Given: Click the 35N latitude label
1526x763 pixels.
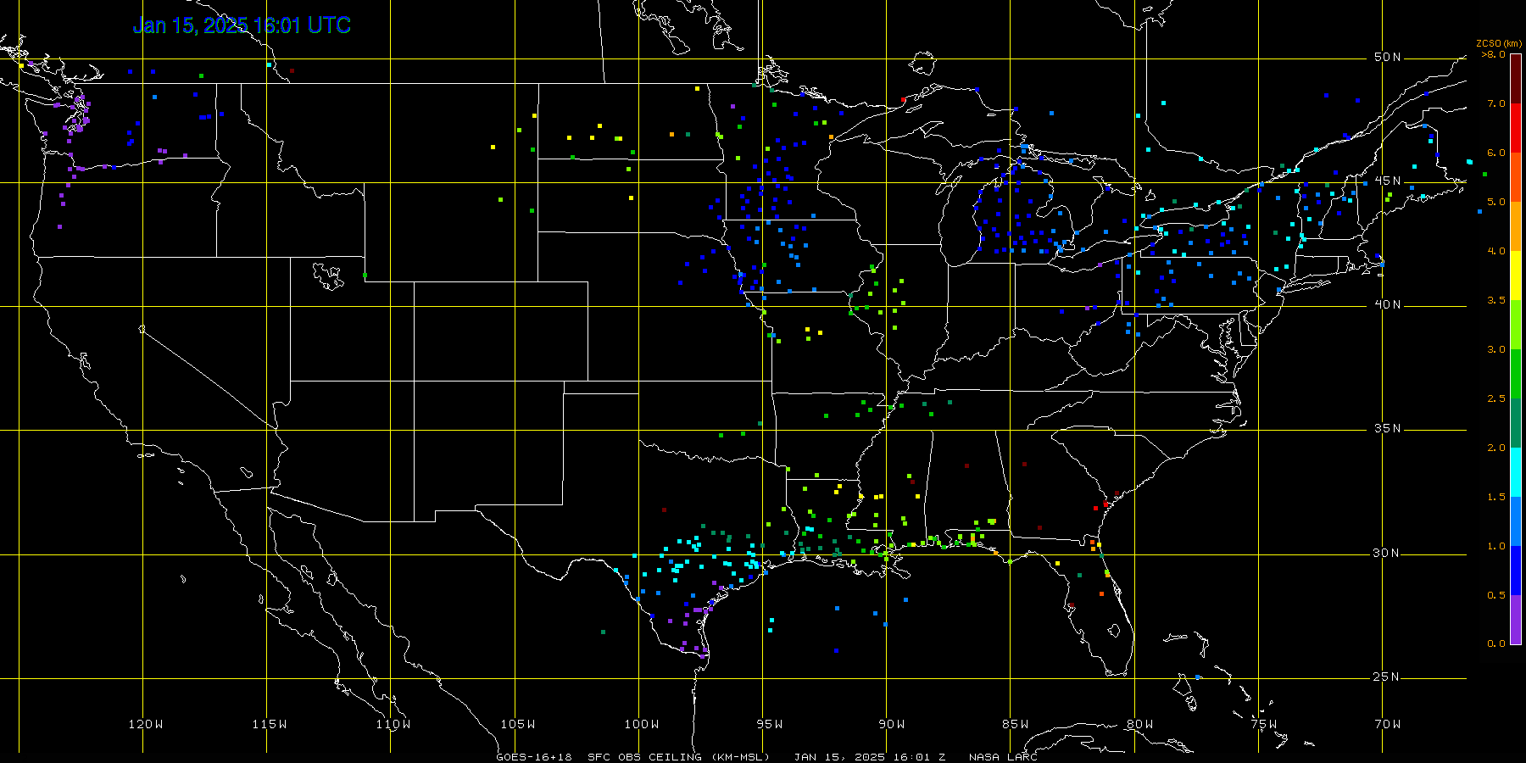Looking at the screenshot, I should 1387,428.
